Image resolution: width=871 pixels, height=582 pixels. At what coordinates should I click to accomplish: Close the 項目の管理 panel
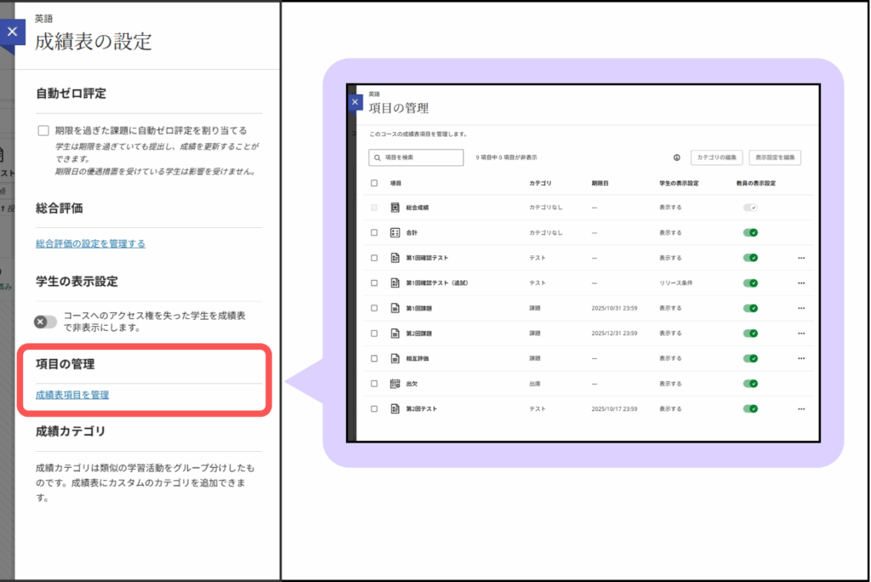pos(356,102)
